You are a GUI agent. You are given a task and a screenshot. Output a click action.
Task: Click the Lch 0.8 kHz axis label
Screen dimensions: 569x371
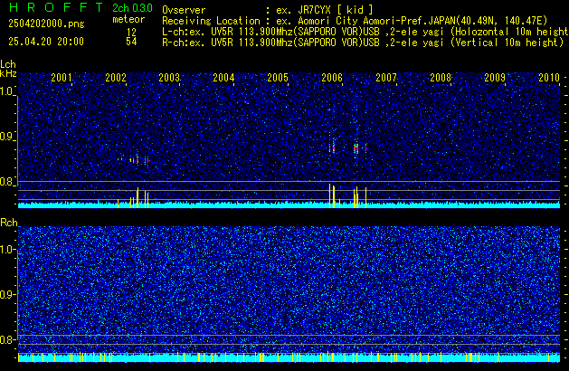point(7,182)
